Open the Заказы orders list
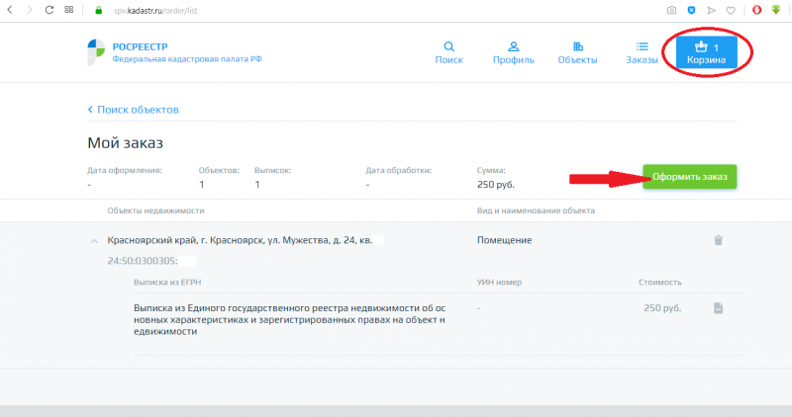 click(642, 52)
